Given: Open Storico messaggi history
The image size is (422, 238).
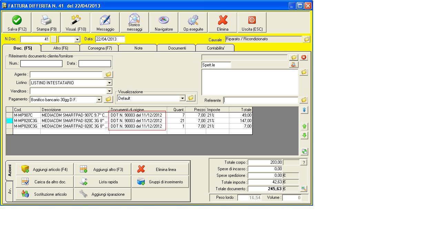Looking at the screenshot, I should point(134,23).
